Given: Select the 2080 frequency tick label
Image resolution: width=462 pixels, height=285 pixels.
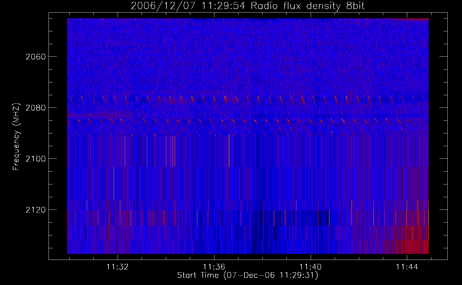Looking at the screenshot, I should (x=36, y=108).
